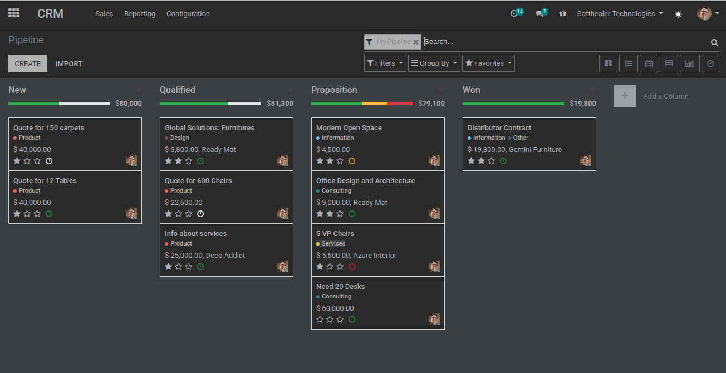Open the user avatar menu

tap(708, 13)
